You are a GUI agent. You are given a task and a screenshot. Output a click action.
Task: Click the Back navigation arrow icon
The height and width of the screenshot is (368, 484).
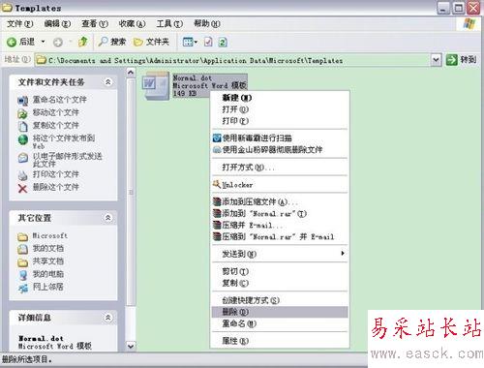point(12,42)
